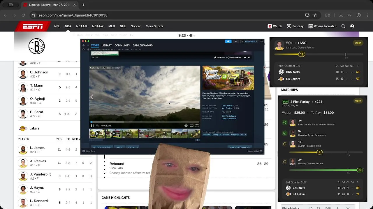Image resolution: width=373 pixels, height=209 pixels.
Task: Open Chrome downloads icon
Action: pyautogui.click(x=341, y=15)
